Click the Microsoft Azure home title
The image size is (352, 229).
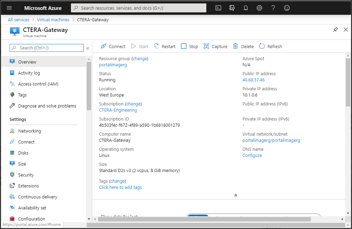43,8
